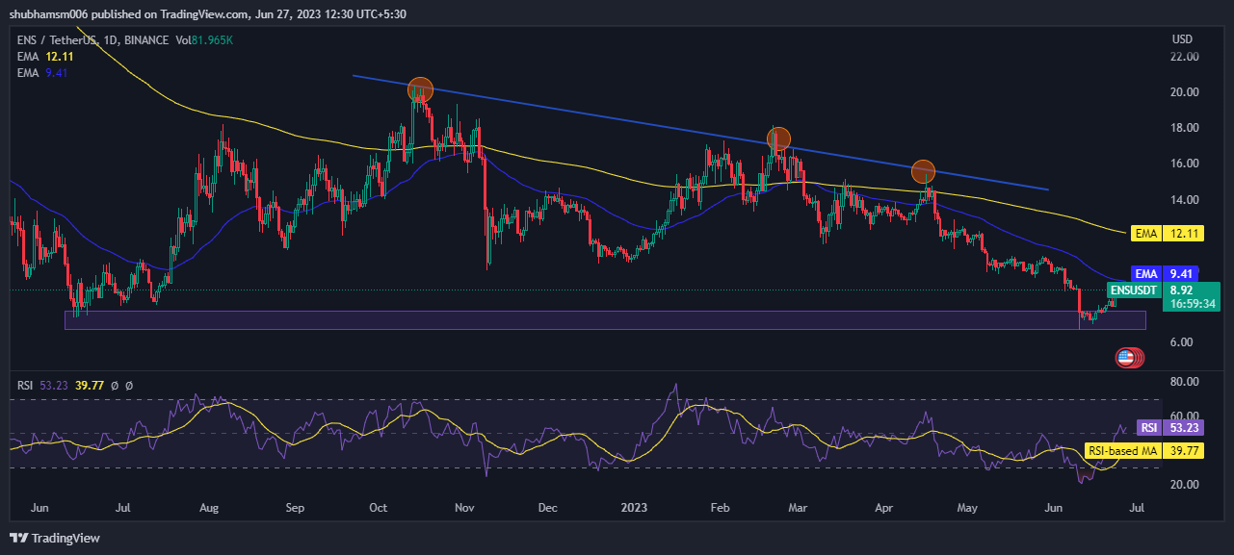The image size is (1234, 555).
Task: Click the Aug time axis label
Action: (209, 506)
